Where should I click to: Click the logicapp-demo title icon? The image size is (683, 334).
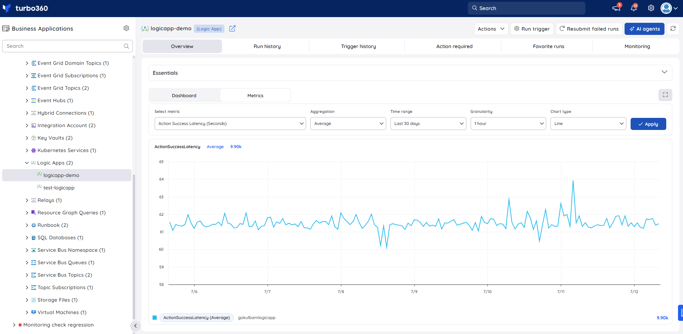[145, 28]
